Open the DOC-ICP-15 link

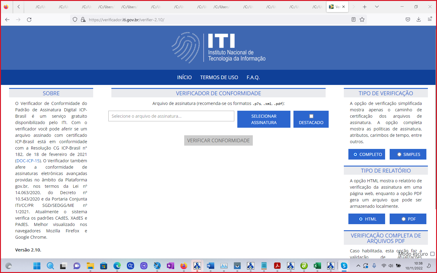pos(28,161)
